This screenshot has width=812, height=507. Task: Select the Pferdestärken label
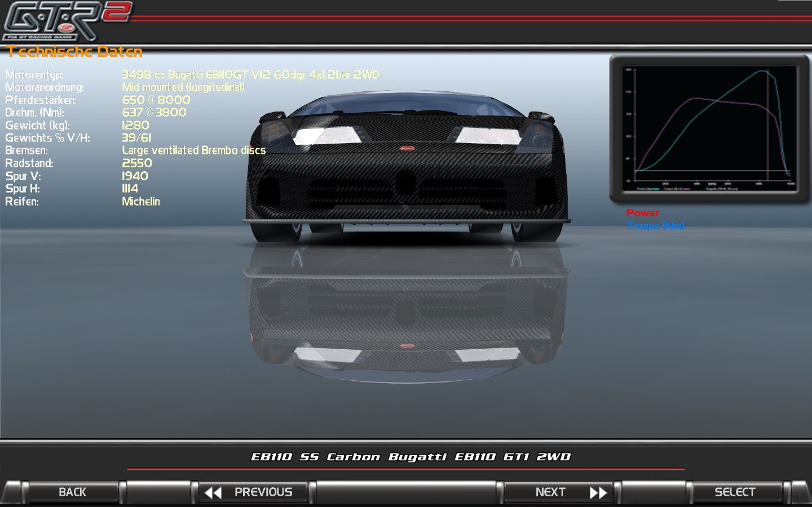(x=41, y=100)
